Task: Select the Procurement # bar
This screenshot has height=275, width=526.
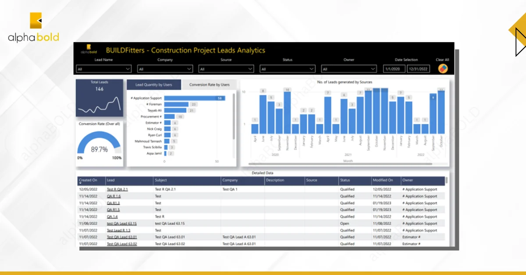Action: [x=170, y=116]
